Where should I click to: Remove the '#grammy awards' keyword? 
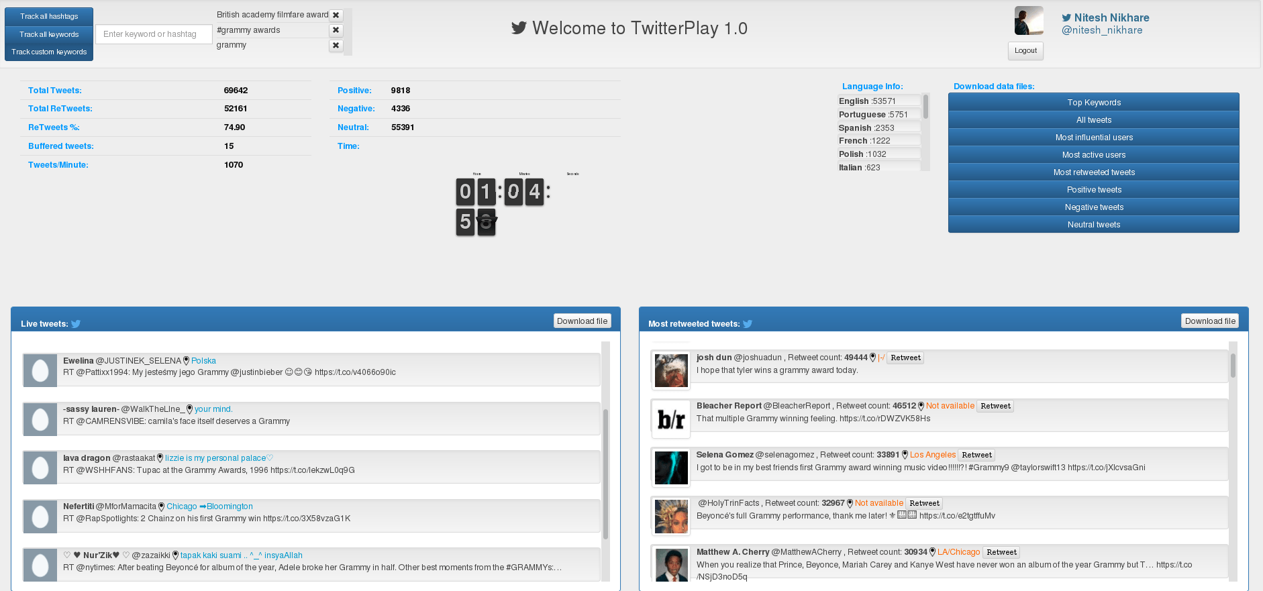pos(336,30)
